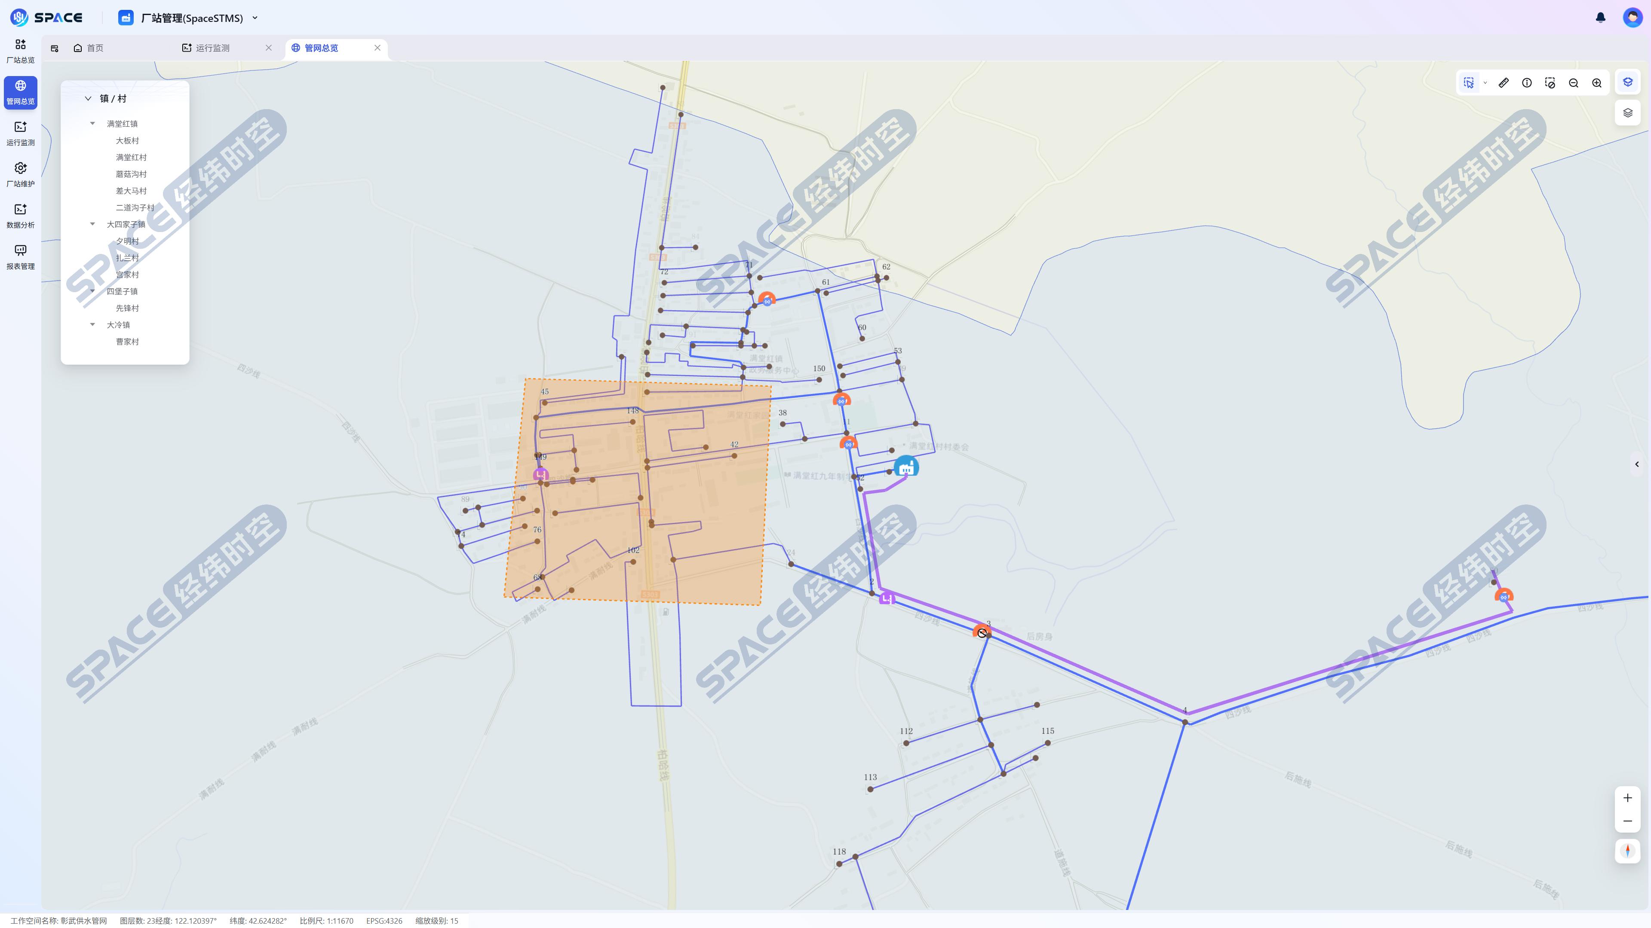This screenshot has width=1651, height=928.
Task: Close the 运行监测 tab
Action: pyautogui.click(x=269, y=48)
